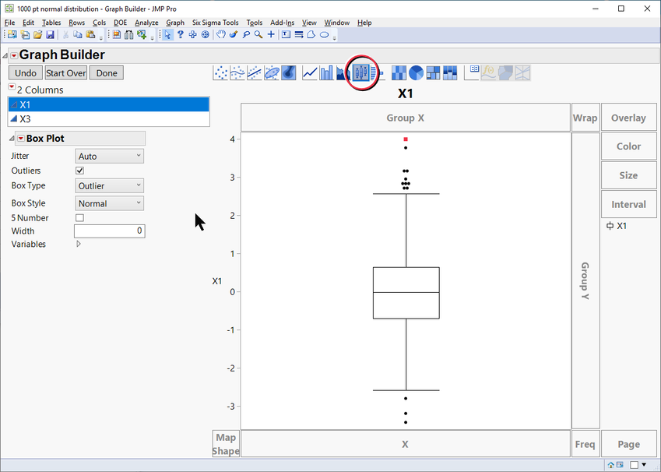Select the X3 column in list

[109, 119]
